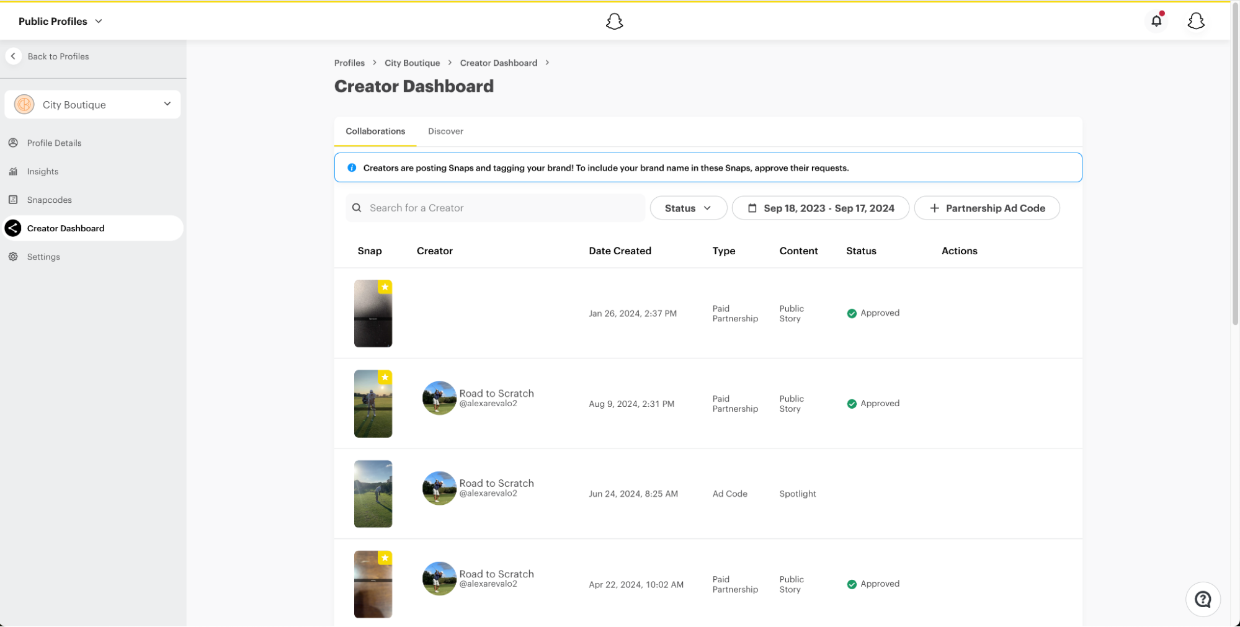Click the Back to Profiles arrow
The image size is (1240, 627).
(13, 56)
